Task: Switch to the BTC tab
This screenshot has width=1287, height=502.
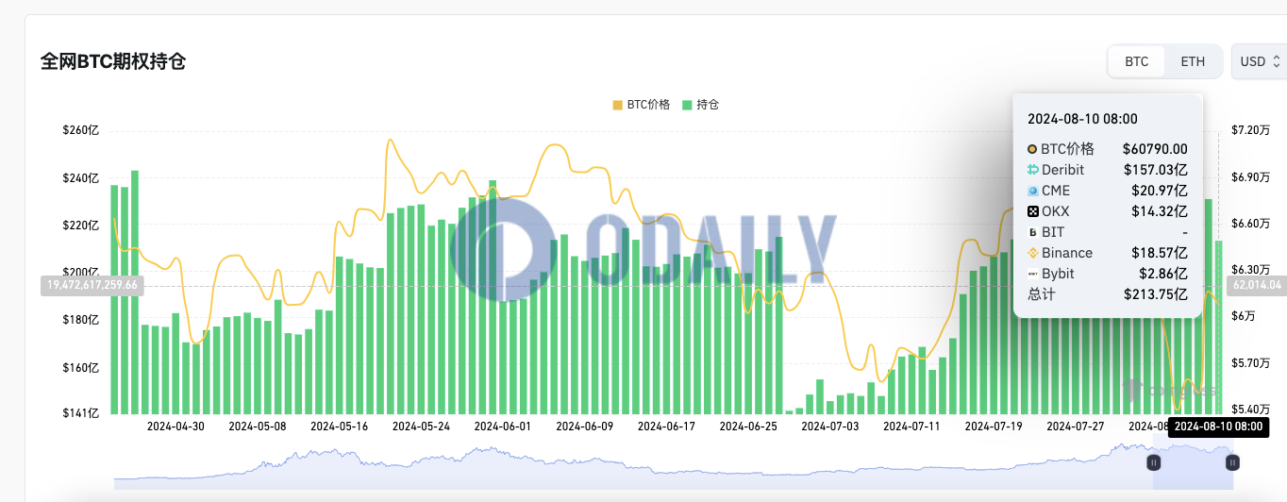Action: tap(1137, 61)
